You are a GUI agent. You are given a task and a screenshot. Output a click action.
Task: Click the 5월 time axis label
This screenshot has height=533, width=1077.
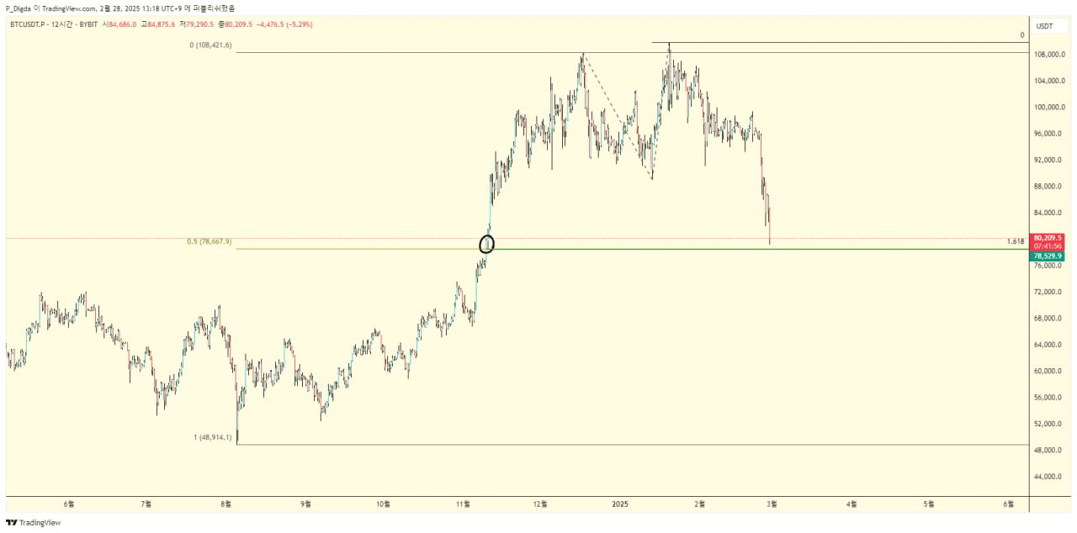[x=929, y=504]
